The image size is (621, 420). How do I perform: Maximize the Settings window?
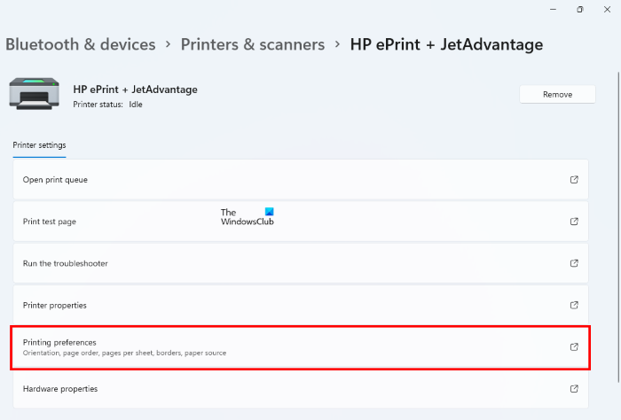point(580,10)
